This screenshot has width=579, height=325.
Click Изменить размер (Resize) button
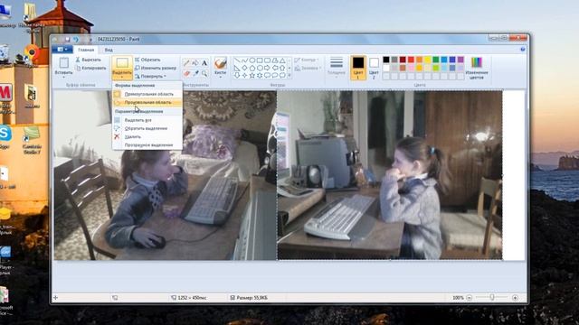pos(156,69)
